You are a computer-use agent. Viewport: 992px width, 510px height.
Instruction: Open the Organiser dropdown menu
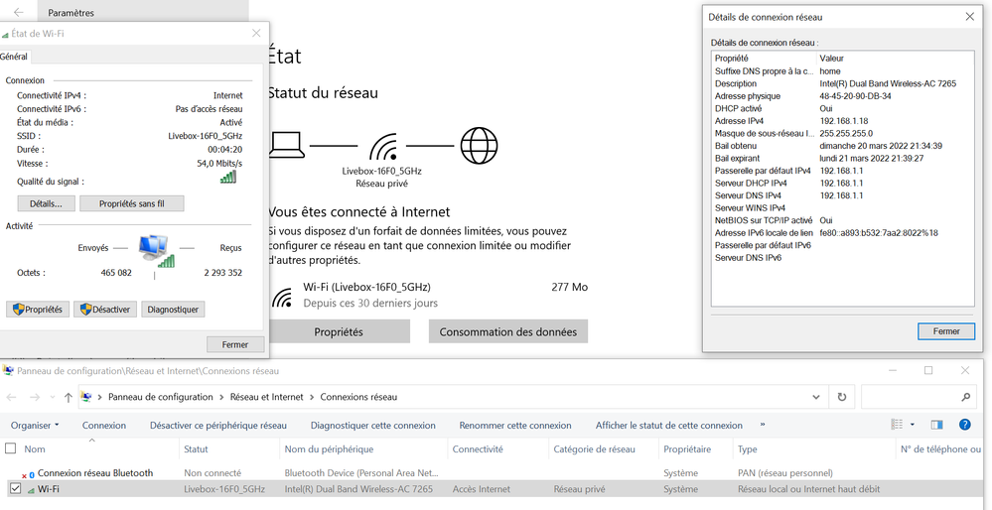pyautogui.click(x=35, y=426)
